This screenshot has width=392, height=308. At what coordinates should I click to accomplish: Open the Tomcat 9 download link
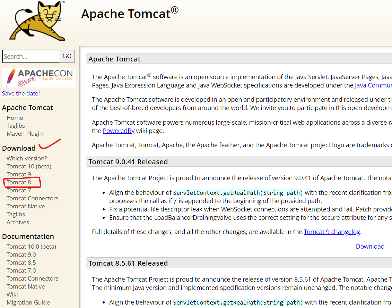pyautogui.click(x=19, y=174)
